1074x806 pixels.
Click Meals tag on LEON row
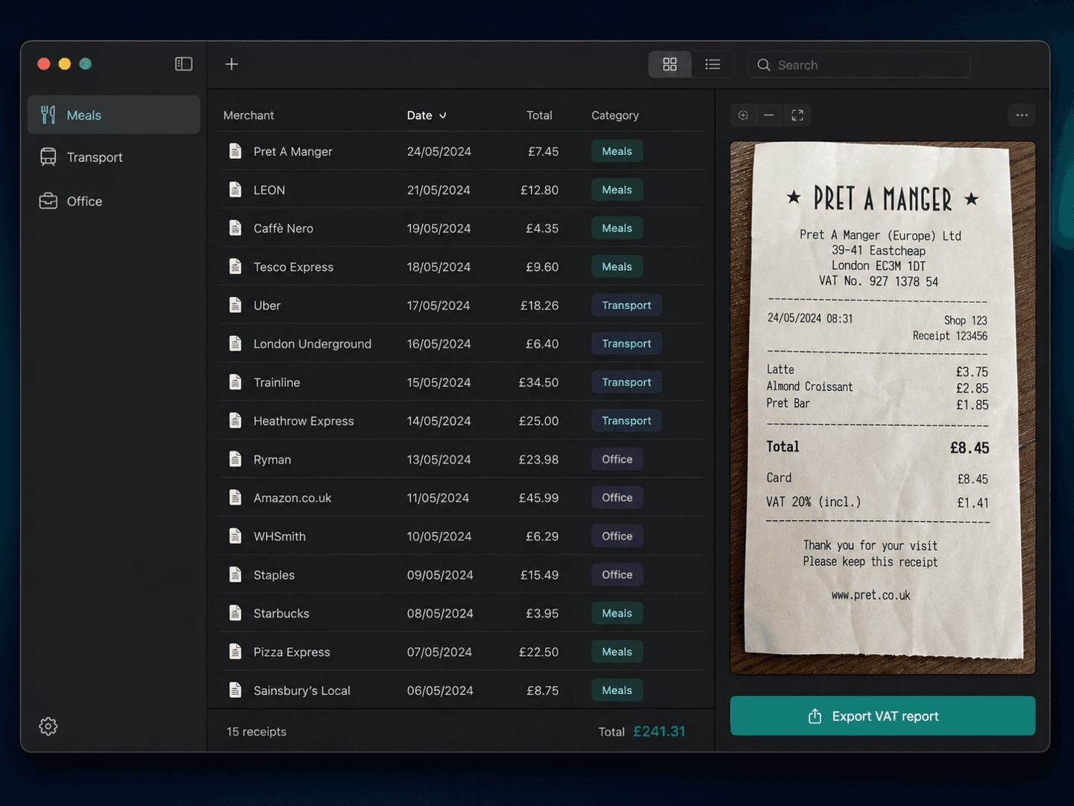tap(617, 190)
